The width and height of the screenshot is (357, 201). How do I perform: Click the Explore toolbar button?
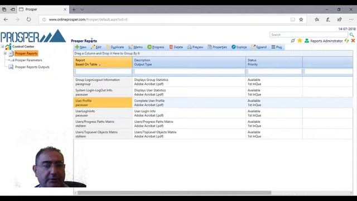point(239,47)
